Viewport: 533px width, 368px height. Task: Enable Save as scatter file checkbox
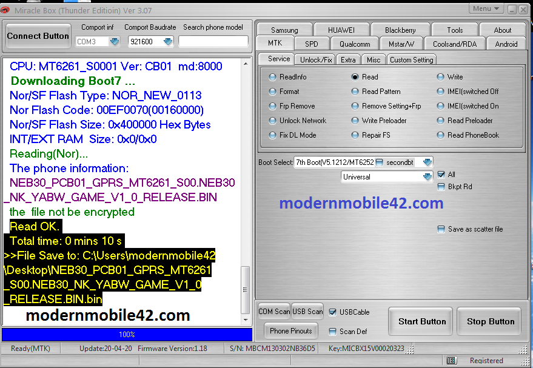click(441, 229)
